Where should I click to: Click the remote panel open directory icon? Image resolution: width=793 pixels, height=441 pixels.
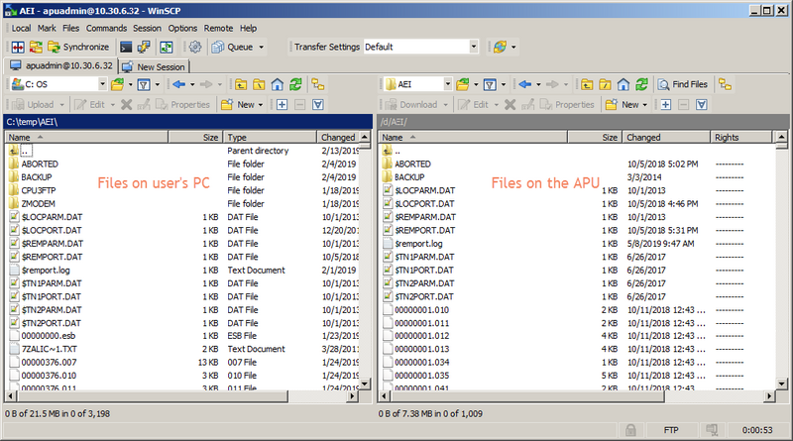(x=463, y=84)
